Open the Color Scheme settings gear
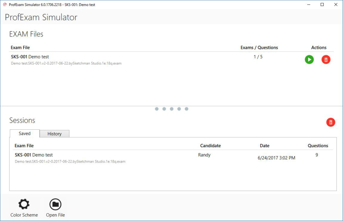Image resolution: width=343 pixels, height=221 pixels. 24,204
